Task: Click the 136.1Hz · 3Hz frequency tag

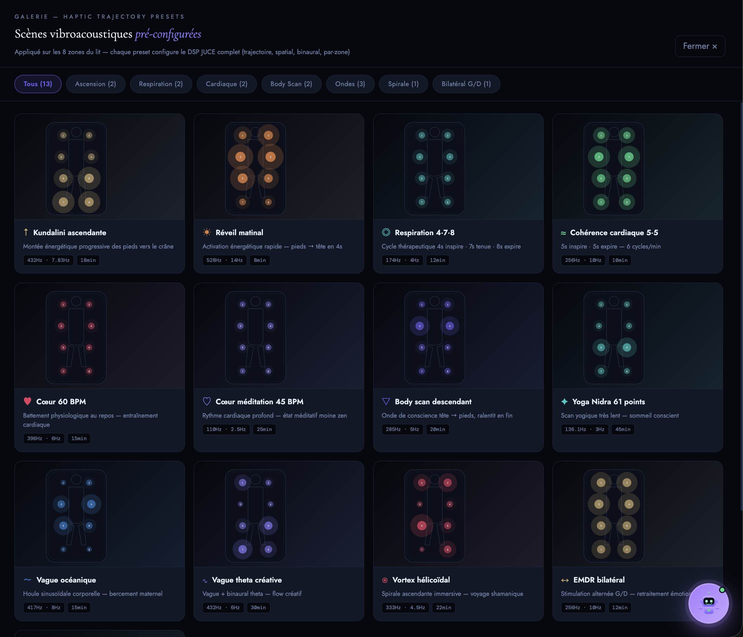Action: click(x=584, y=429)
